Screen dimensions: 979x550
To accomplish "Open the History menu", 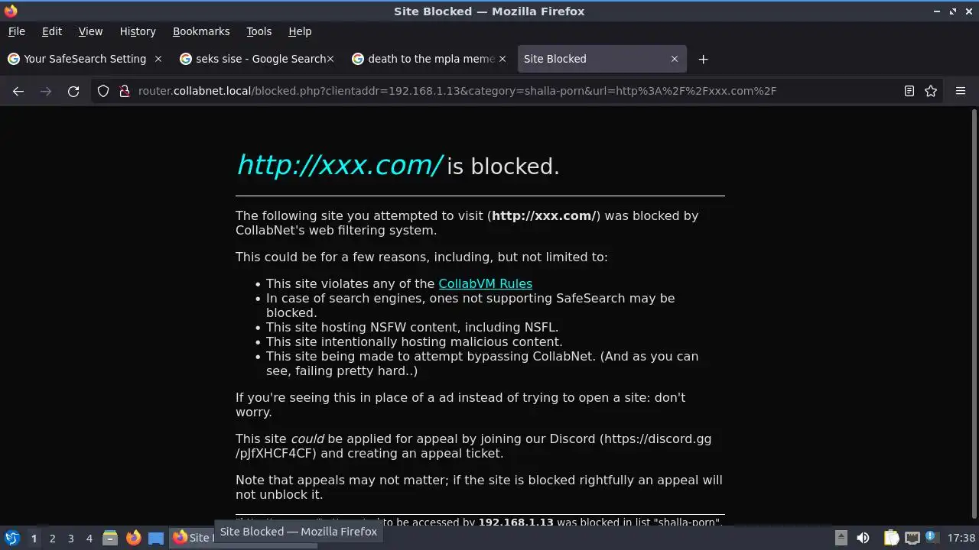I will click(x=138, y=31).
